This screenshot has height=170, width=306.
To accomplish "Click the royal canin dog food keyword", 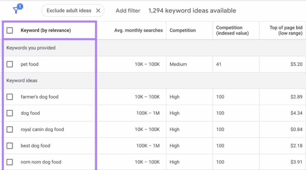I will tap(42, 129).
